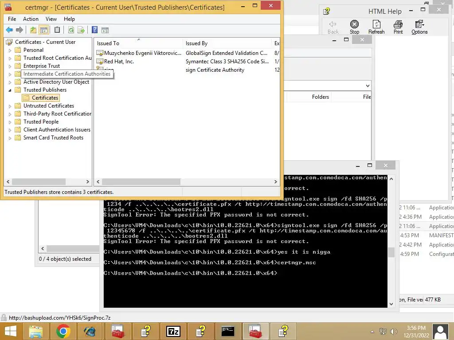Image resolution: width=454 pixels, height=340 pixels.
Task: Expand the Untrusted Certificates node
Action: pyautogui.click(x=10, y=106)
